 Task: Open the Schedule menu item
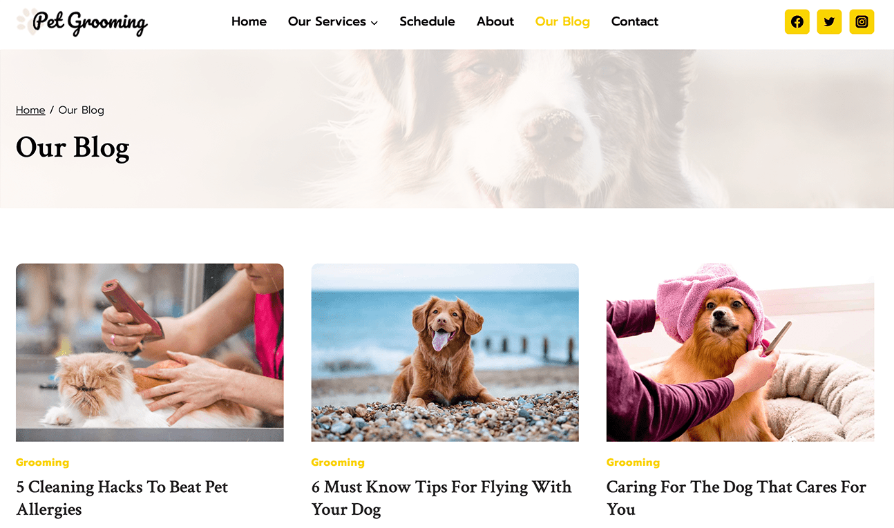[x=427, y=21]
